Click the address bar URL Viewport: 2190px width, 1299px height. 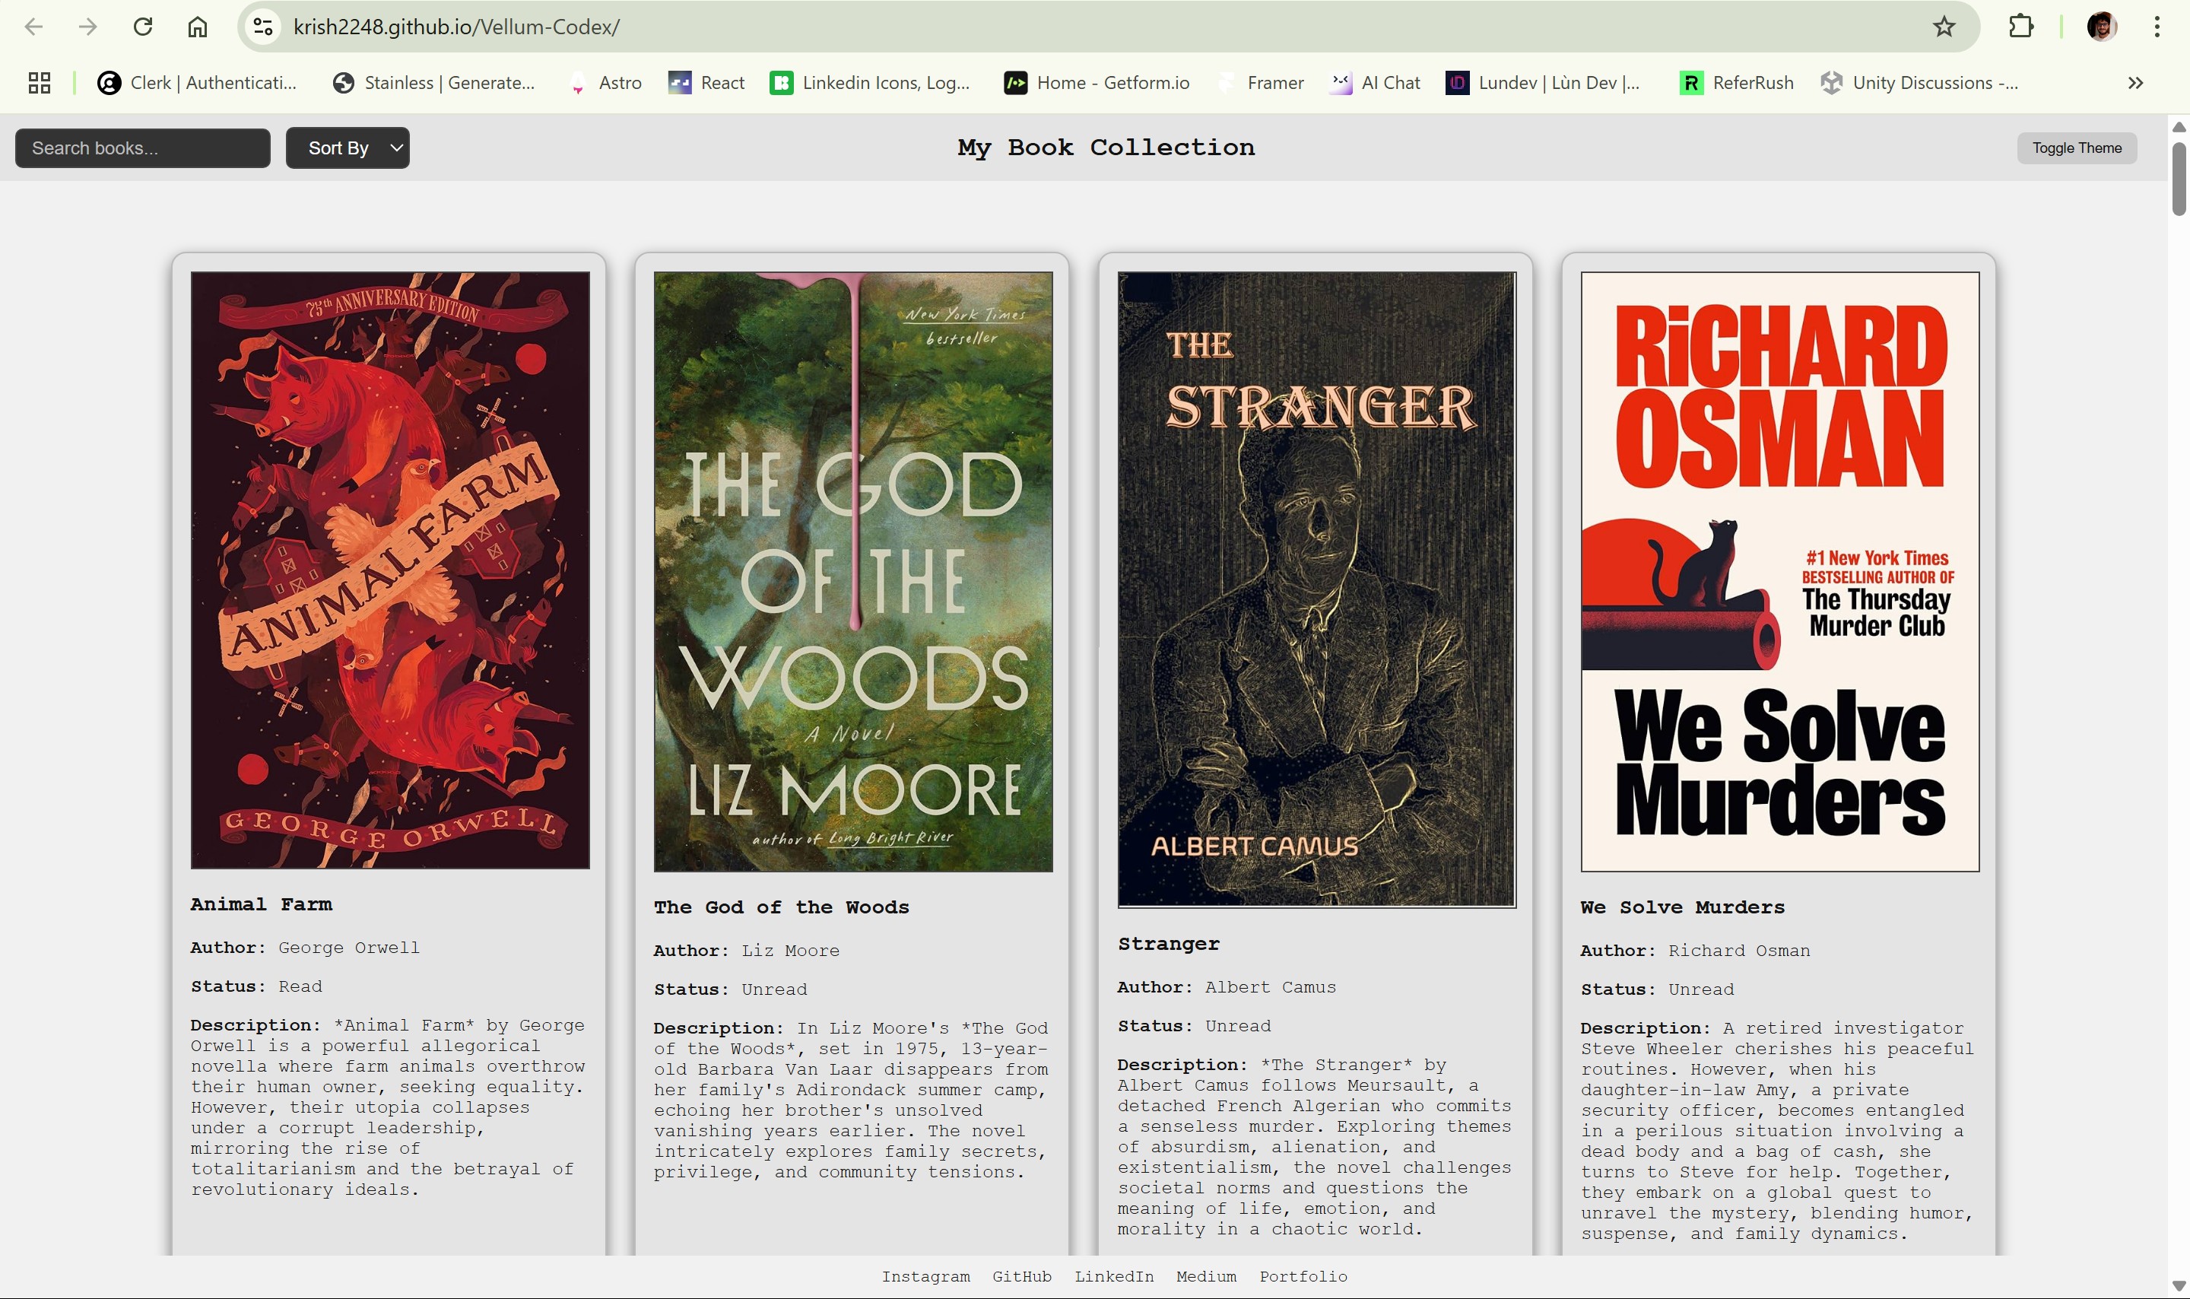tap(457, 27)
